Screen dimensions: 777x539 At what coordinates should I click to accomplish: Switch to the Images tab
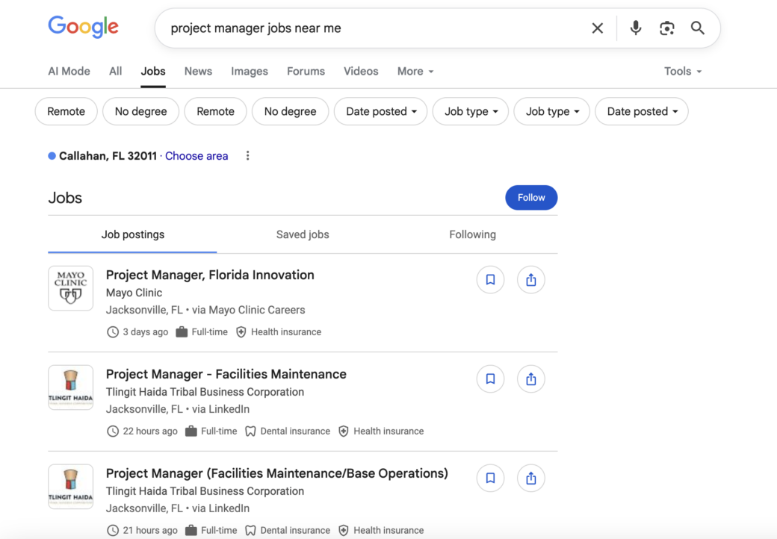[250, 71]
